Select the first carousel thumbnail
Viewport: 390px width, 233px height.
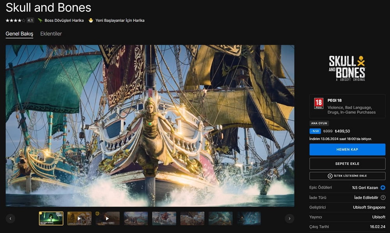coord(51,218)
